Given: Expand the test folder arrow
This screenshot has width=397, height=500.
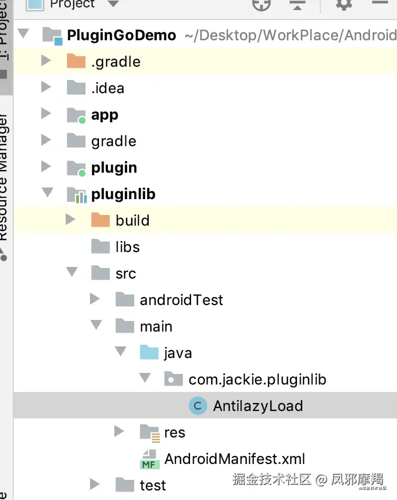Looking at the screenshot, I should pos(95,485).
